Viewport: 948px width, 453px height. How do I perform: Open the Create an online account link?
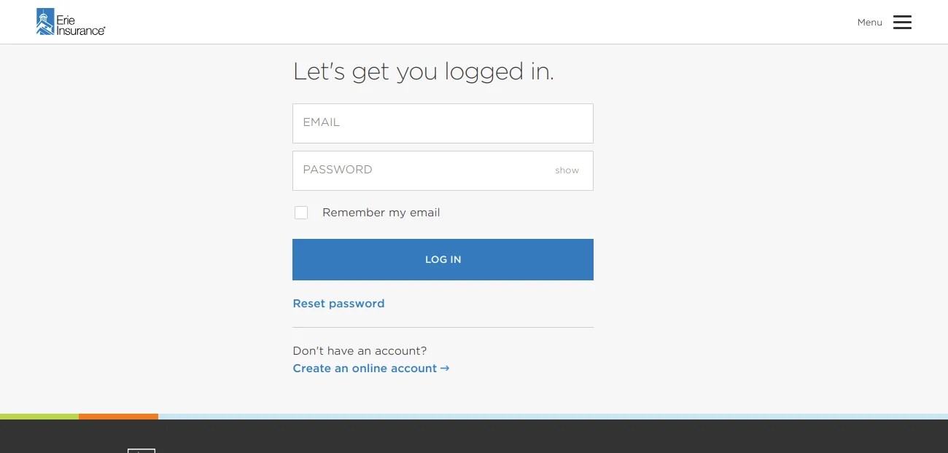pos(365,369)
